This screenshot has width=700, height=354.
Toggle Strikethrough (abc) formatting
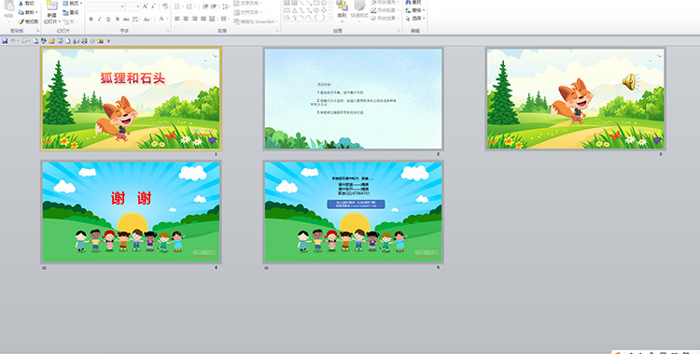tap(126, 19)
